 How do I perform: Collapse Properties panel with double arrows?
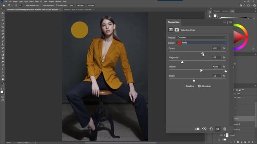point(224,22)
